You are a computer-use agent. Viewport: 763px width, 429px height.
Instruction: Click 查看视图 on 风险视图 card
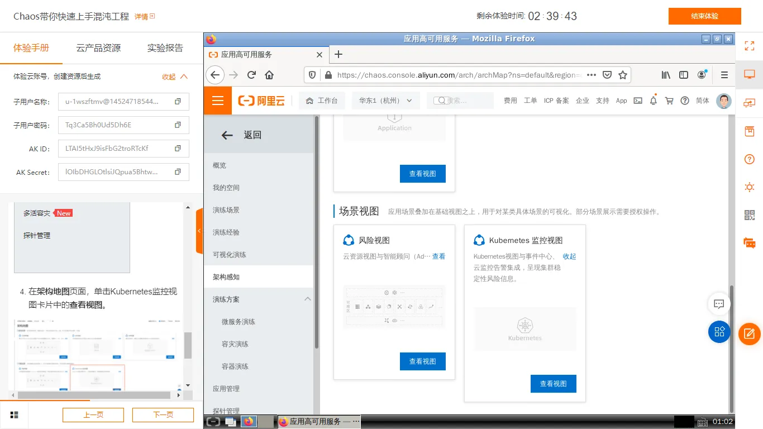422,361
